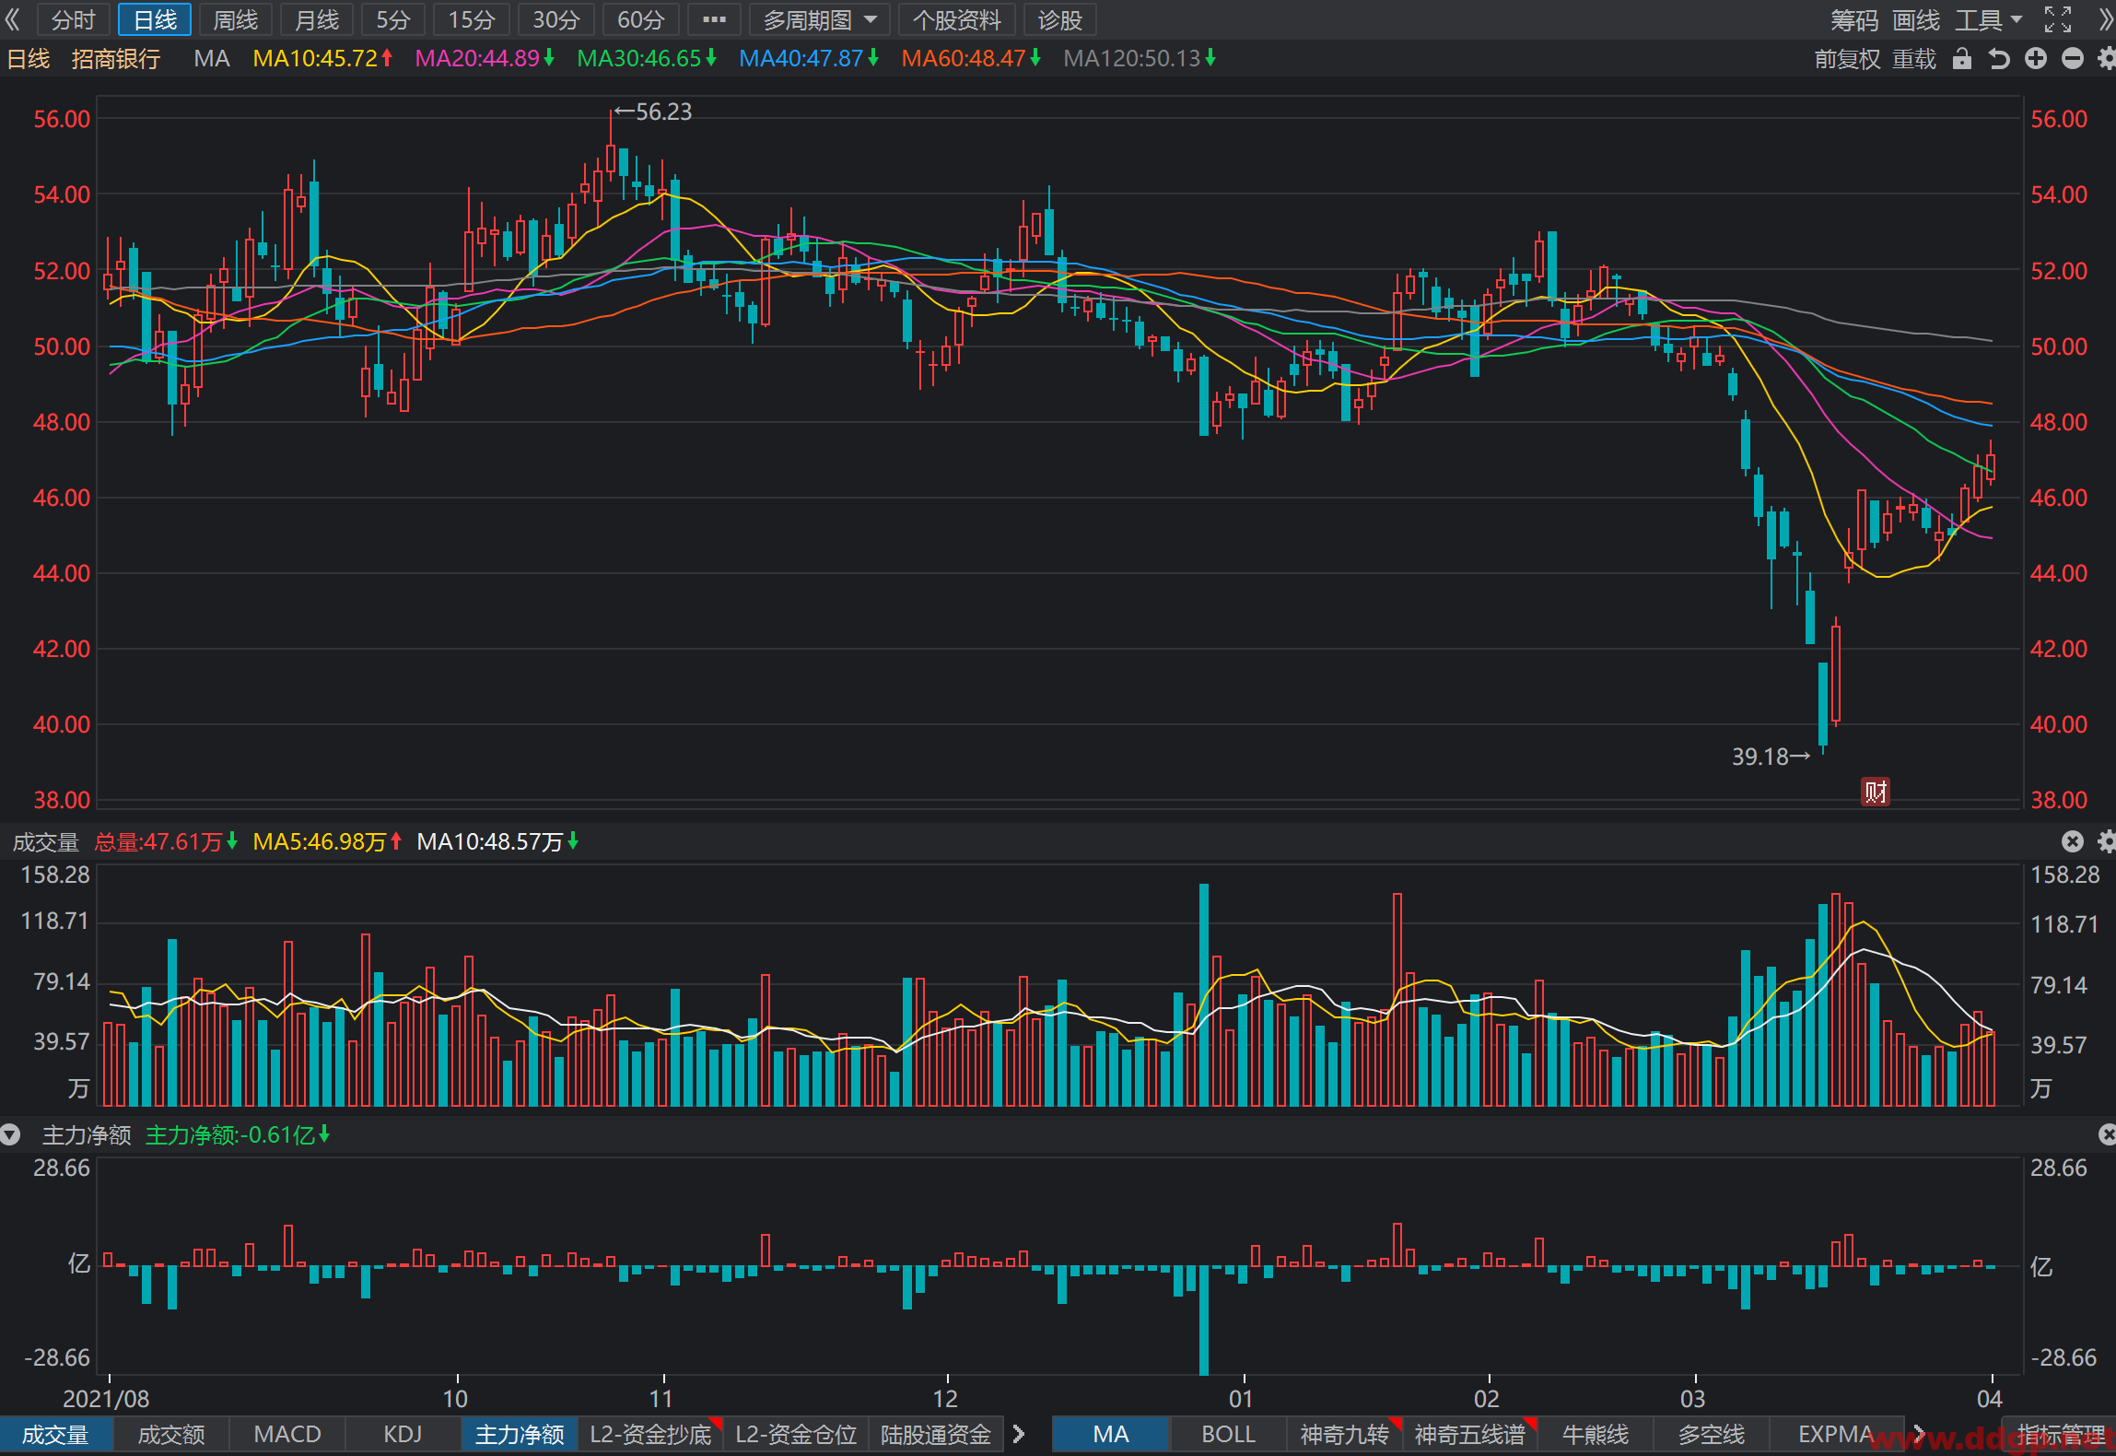Expand the 工具 dropdown menu
The width and height of the screenshot is (2116, 1456).
pos(1989,19)
